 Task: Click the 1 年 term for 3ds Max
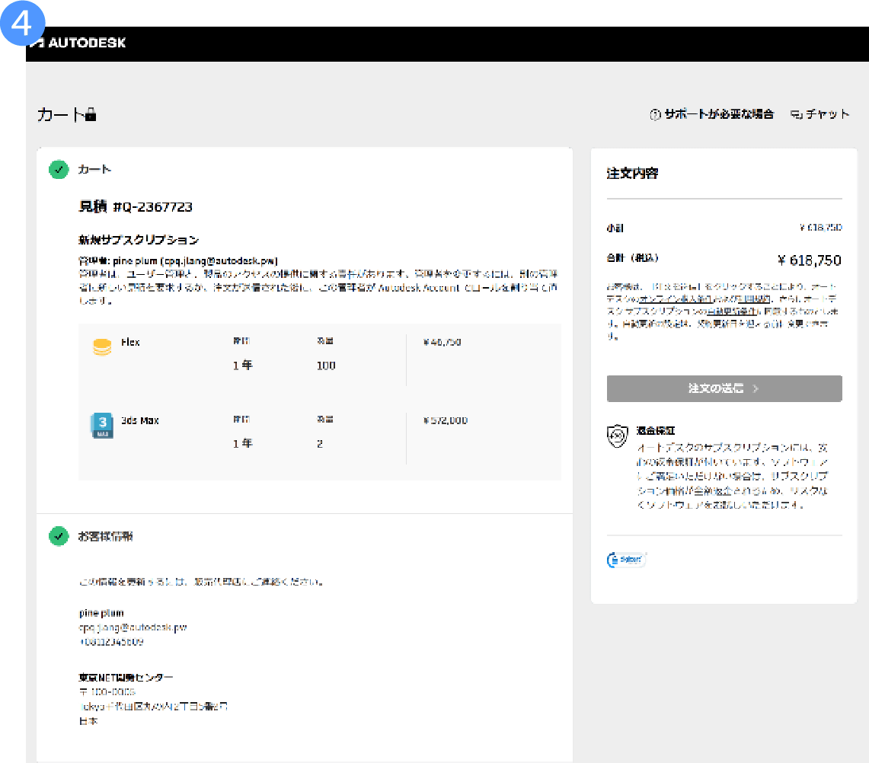tap(243, 444)
